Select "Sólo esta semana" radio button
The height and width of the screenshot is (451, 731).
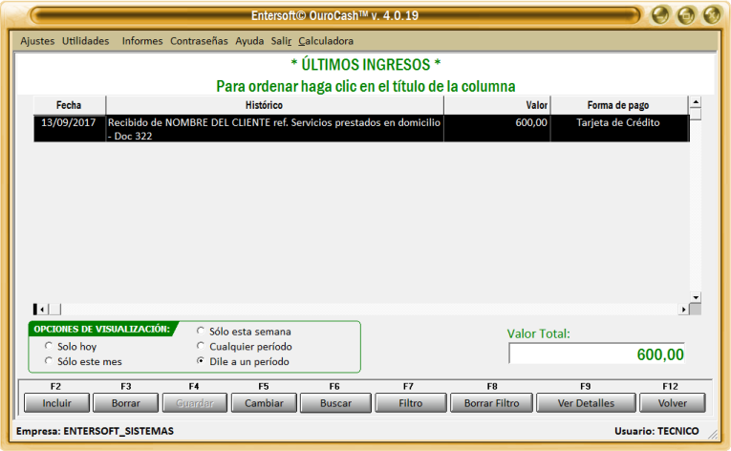pos(201,331)
